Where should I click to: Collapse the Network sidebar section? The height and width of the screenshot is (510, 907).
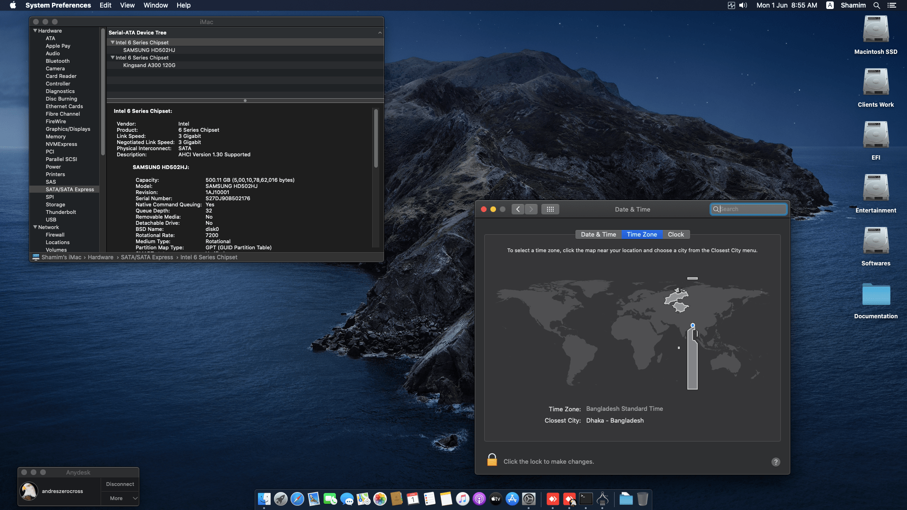[x=35, y=227]
